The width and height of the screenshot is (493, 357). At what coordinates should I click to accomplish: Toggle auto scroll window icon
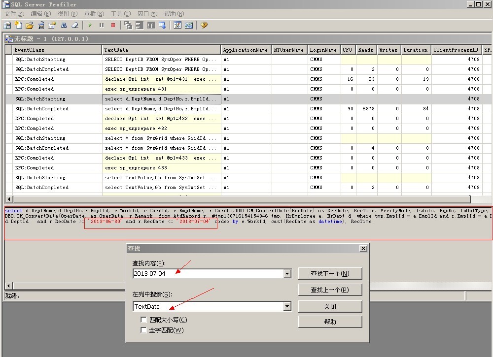162,25
